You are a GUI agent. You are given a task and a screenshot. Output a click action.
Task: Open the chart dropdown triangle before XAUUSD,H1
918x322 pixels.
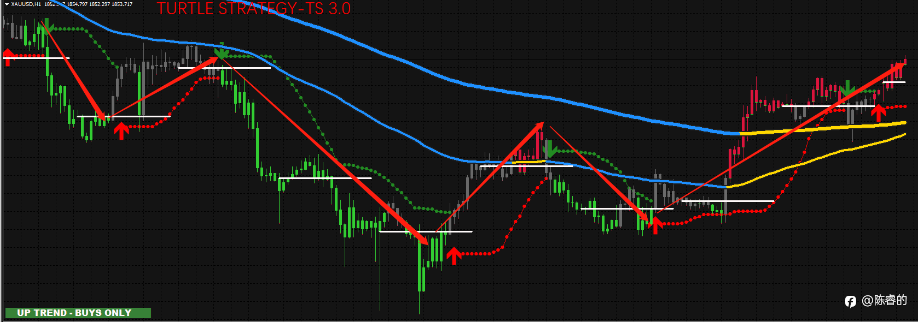(7, 4)
